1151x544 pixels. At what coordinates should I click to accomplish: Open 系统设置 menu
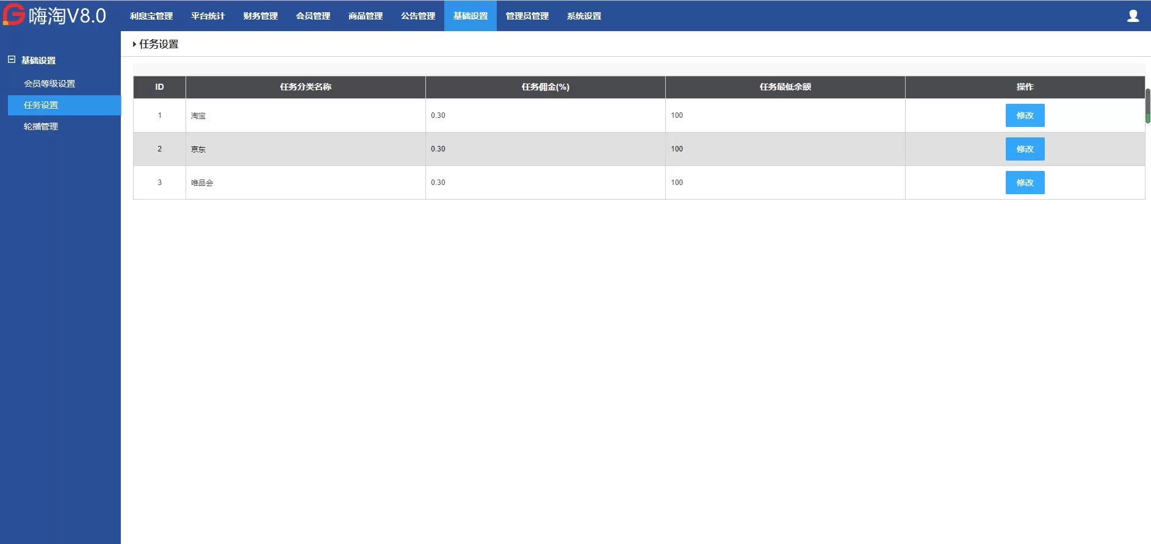pyautogui.click(x=584, y=16)
